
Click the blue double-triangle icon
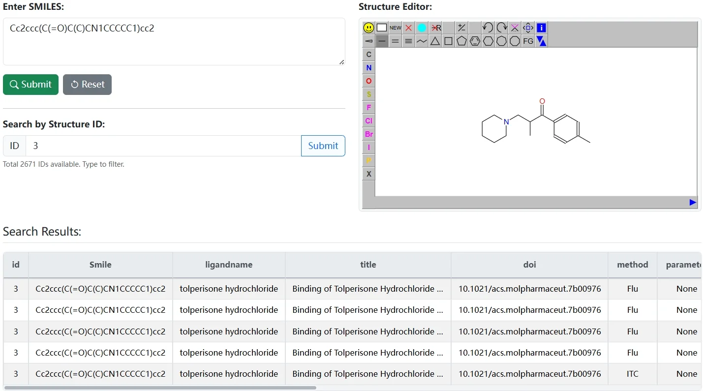[541, 41]
